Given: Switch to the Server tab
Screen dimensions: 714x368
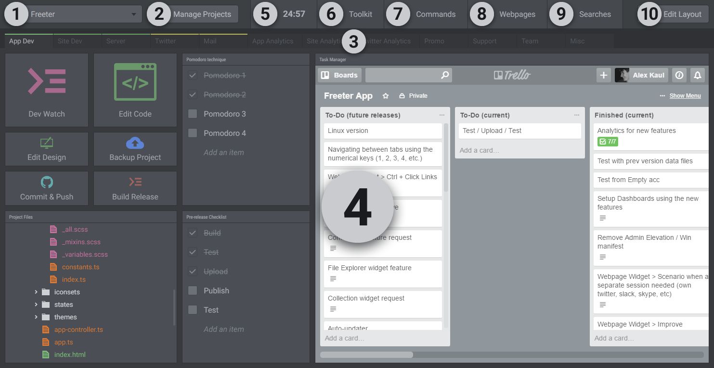Looking at the screenshot, I should [116, 41].
